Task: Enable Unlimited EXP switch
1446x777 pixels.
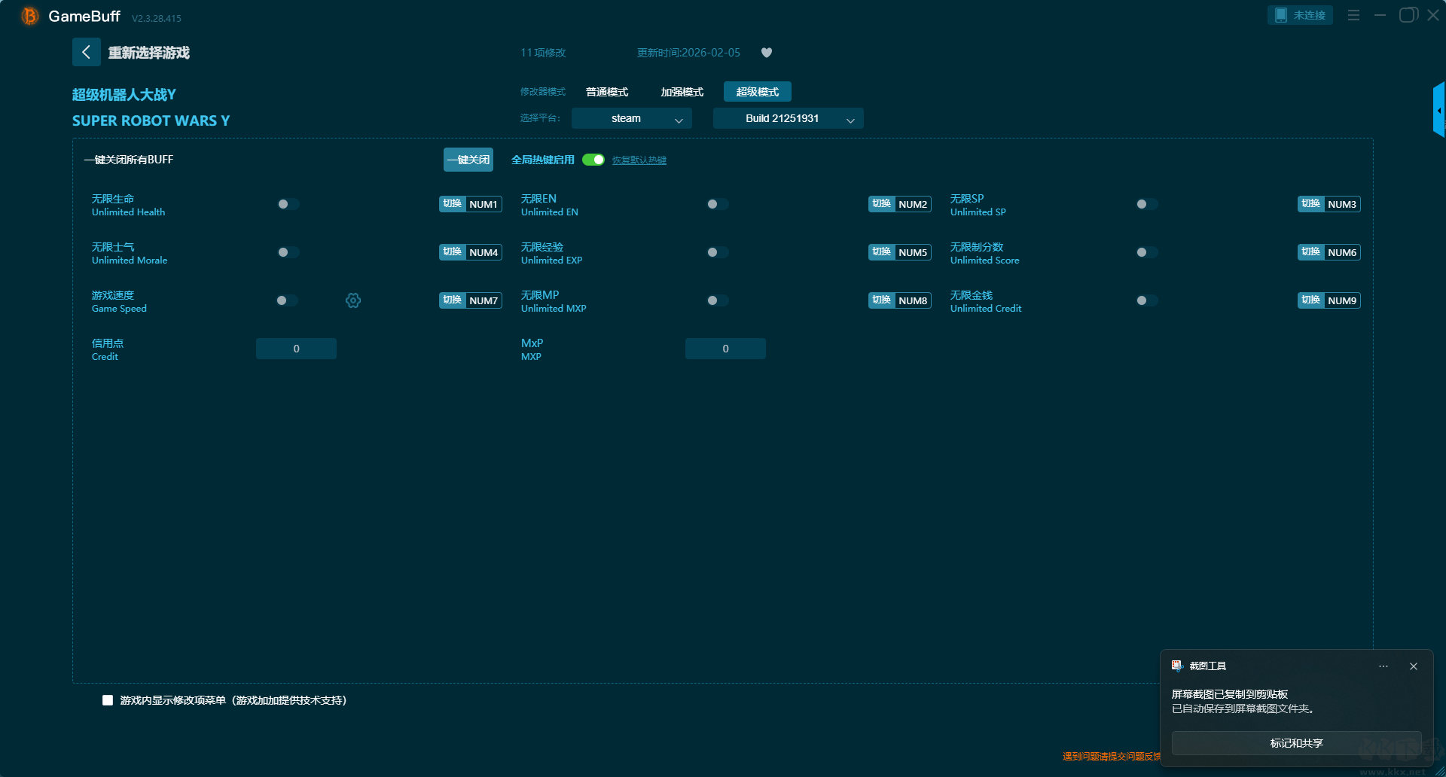Action: pos(717,252)
